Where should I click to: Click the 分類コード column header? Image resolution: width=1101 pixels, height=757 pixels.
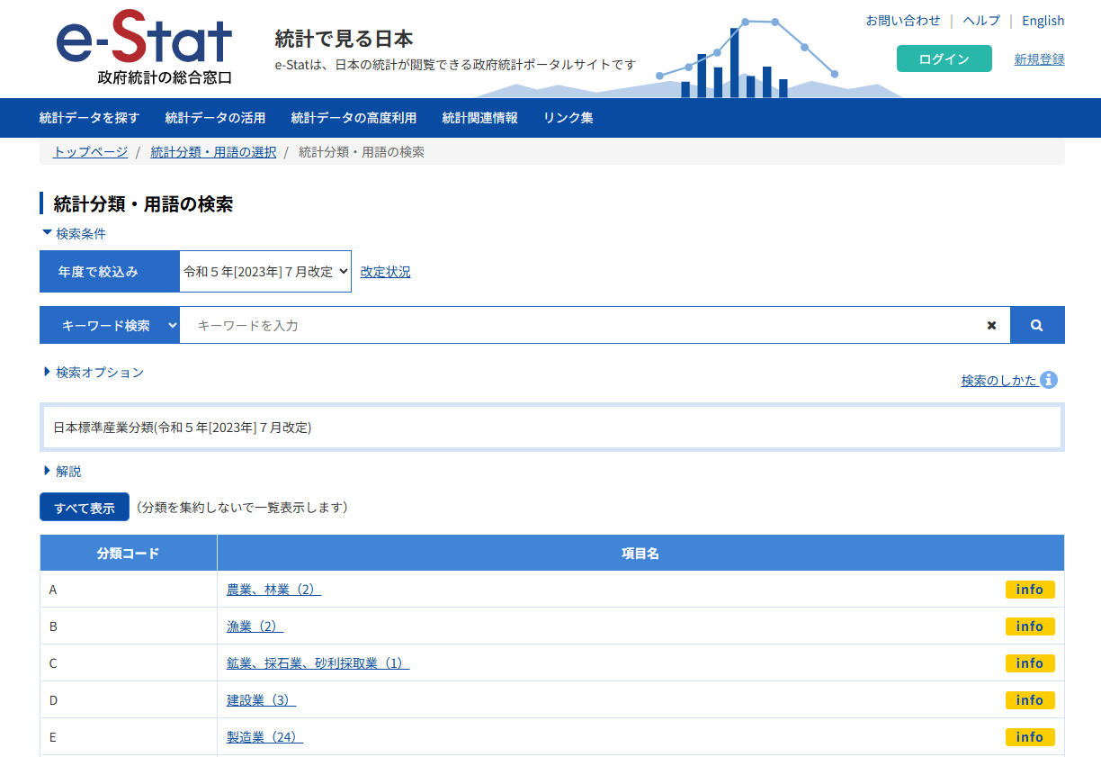(x=129, y=554)
